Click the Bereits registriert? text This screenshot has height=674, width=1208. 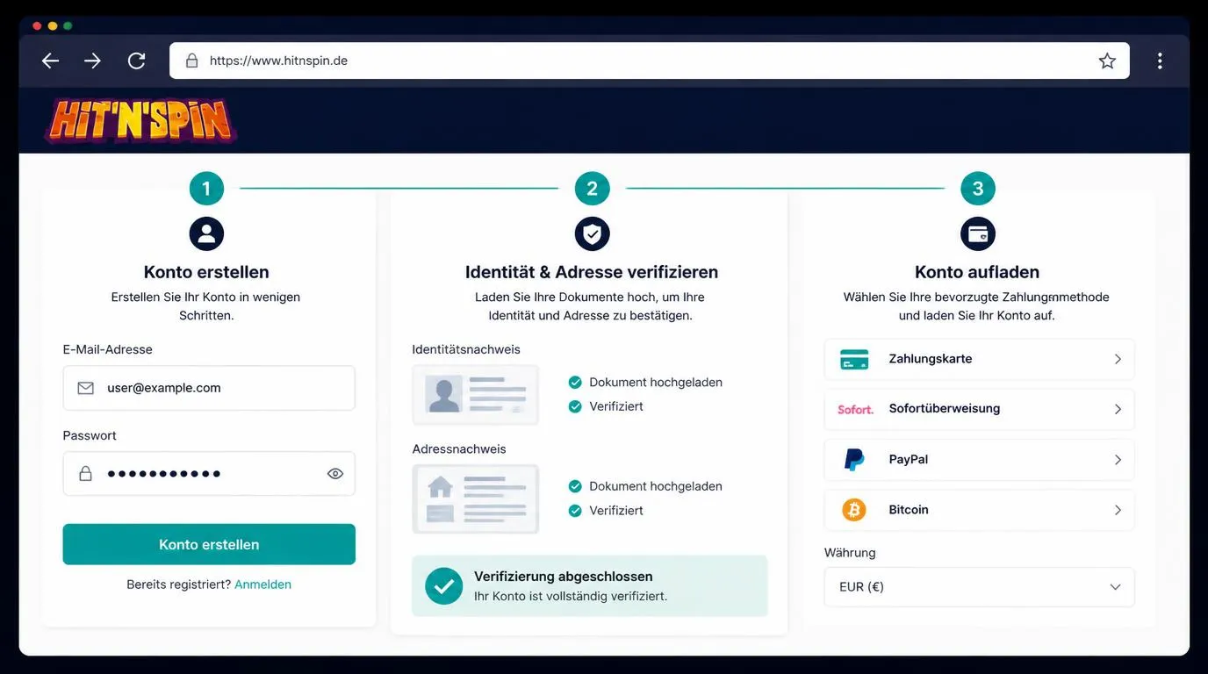(x=178, y=584)
